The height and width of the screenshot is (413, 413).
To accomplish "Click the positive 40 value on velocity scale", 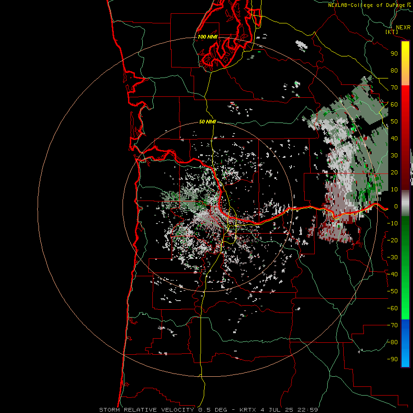I will click(x=394, y=138).
